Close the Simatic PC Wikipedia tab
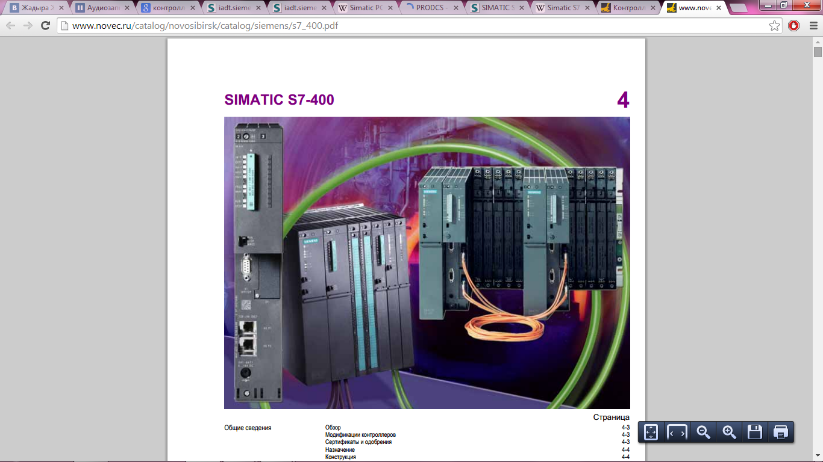This screenshot has width=823, height=462. click(389, 8)
